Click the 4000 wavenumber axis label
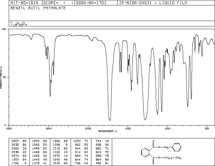215x166 pixels. coord(9,128)
